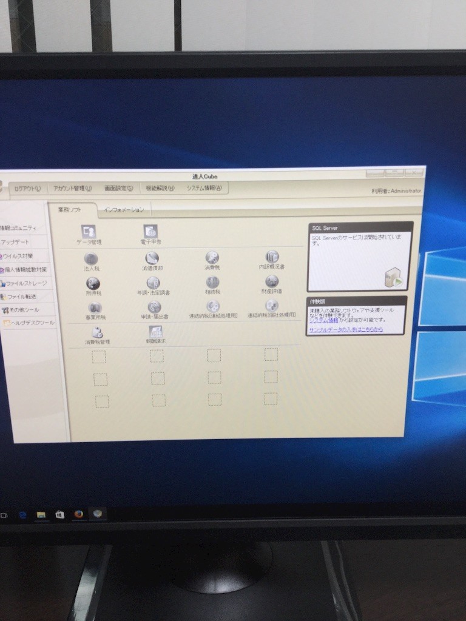The image size is (466, 621).
Task: Follow the システム情報 link in 体験版 panel
Action: pyautogui.click(x=324, y=320)
